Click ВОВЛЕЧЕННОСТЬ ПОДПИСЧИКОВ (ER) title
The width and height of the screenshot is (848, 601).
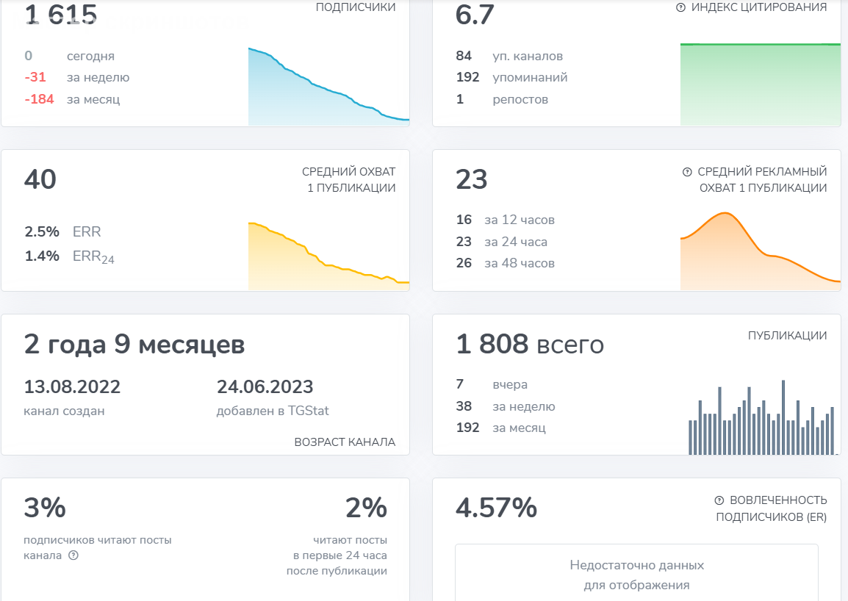coord(772,508)
